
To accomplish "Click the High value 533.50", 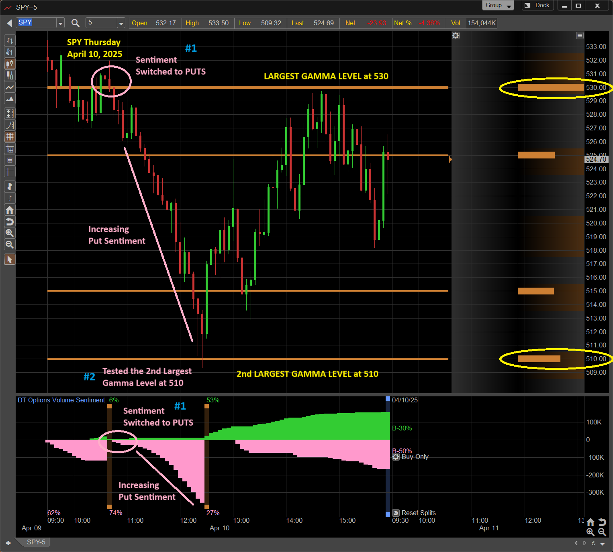I will 218,23.
